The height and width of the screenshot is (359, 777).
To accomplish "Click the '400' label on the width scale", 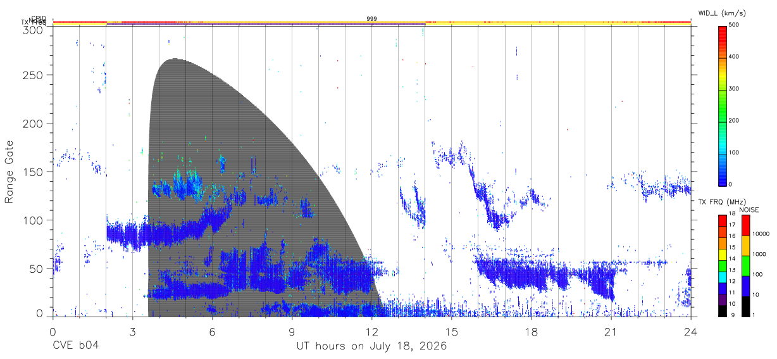I will pyautogui.click(x=734, y=57).
